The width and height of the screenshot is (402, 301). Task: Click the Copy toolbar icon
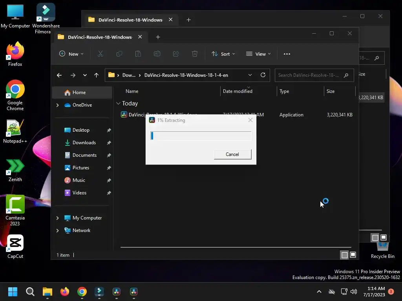119,54
